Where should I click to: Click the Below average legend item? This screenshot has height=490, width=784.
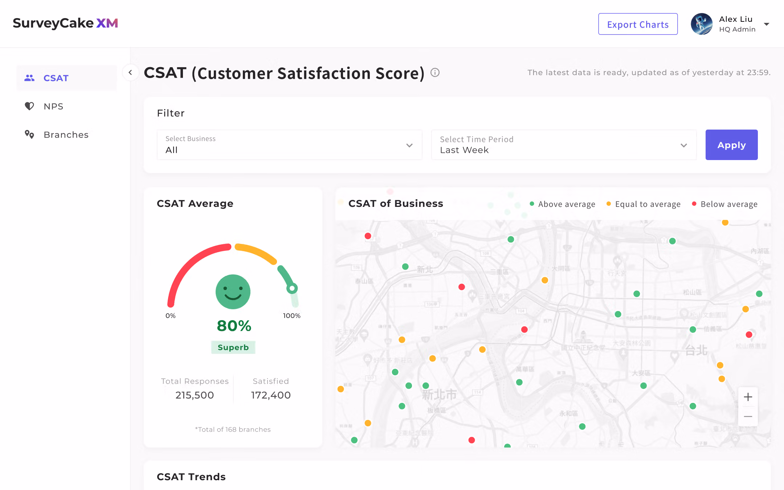(725, 204)
